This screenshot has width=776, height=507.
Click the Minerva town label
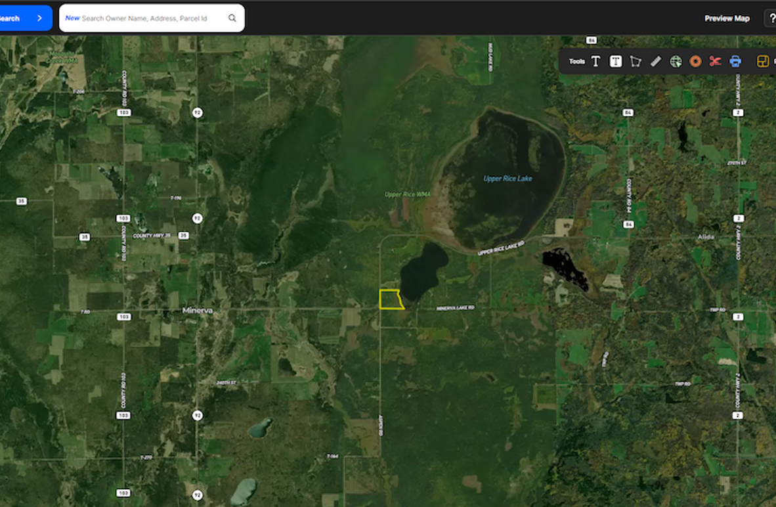tap(197, 310)
